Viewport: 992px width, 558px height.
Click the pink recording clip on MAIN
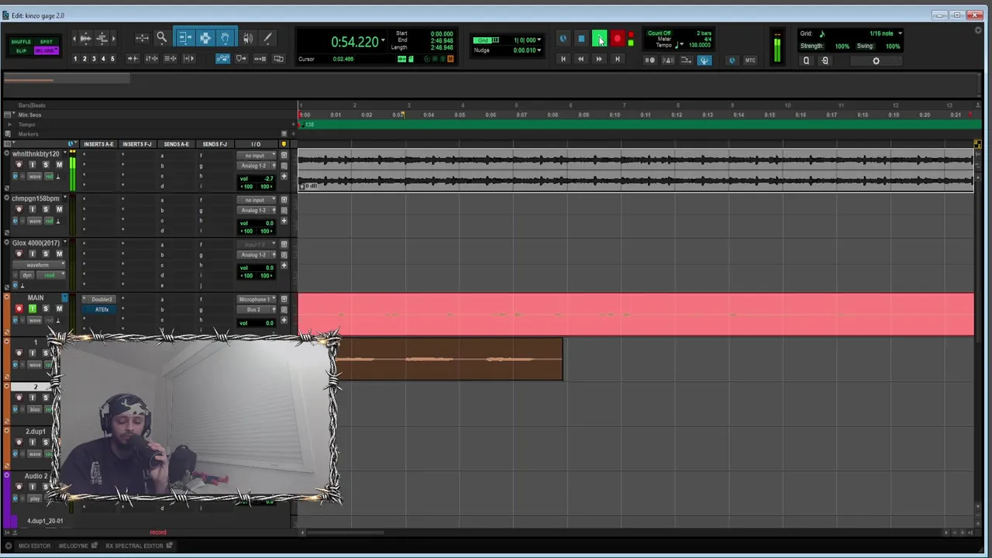tap(635, 314)
